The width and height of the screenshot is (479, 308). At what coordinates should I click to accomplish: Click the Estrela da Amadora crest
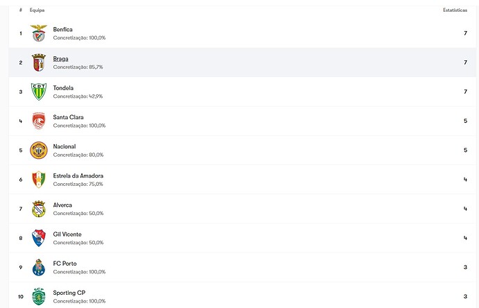pos(38,180)
